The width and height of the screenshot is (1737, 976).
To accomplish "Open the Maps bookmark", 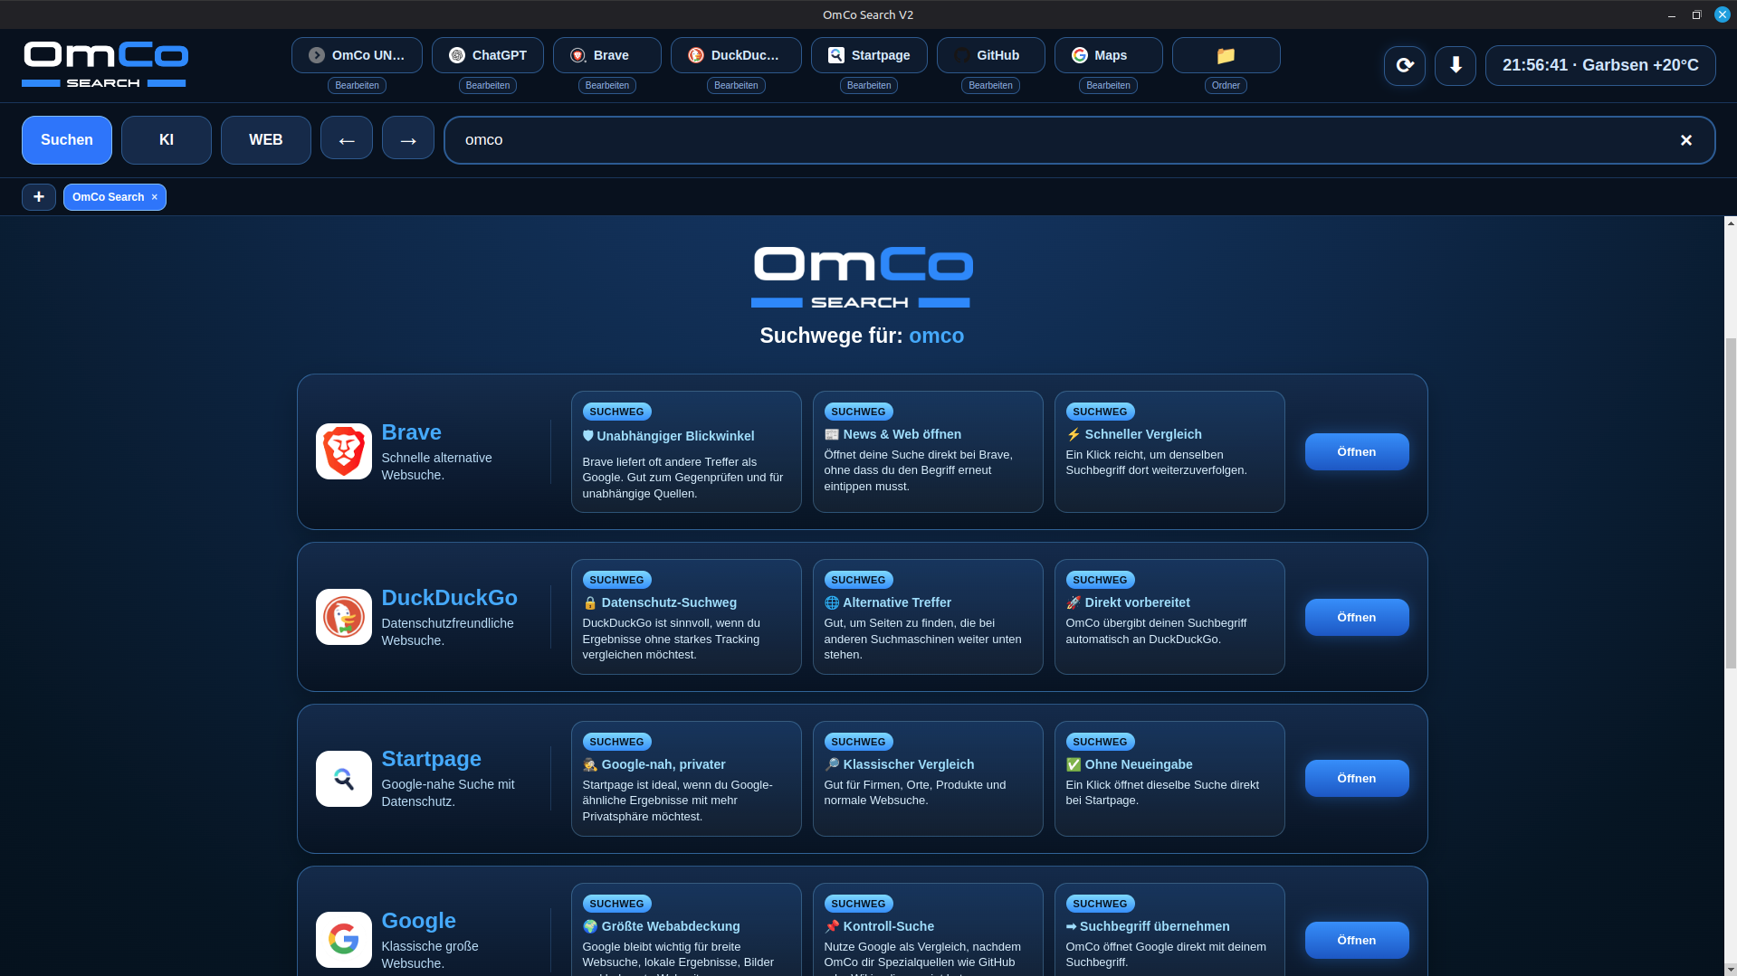I will (1108, 55).
